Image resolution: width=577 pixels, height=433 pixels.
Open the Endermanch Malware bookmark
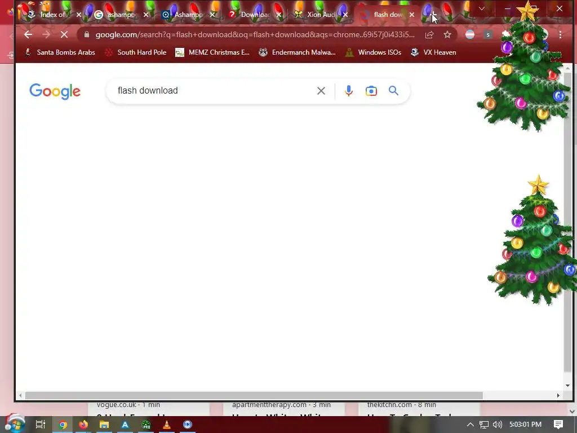[298, 52]
